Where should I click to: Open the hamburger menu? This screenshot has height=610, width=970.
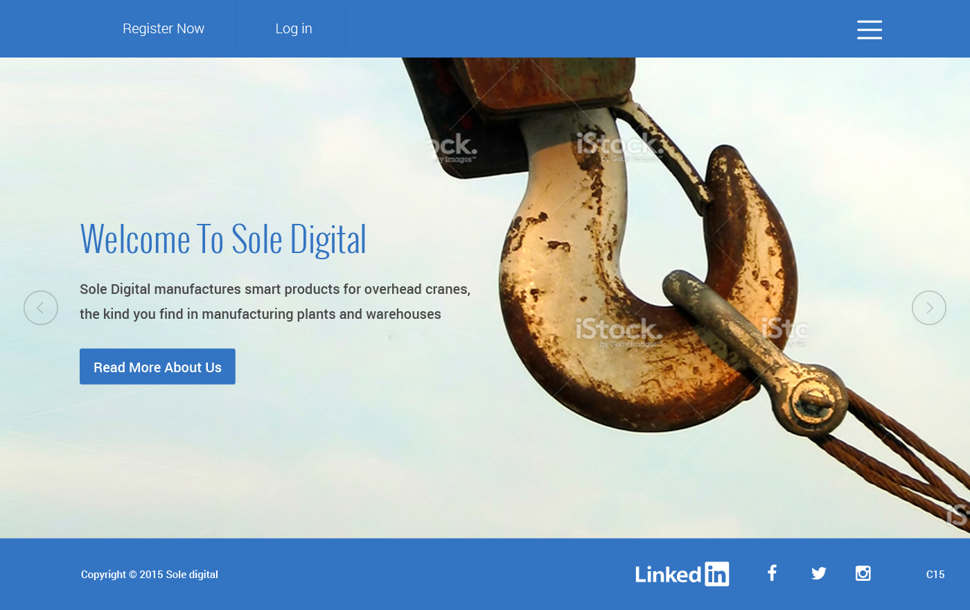[x=869, y=29]
